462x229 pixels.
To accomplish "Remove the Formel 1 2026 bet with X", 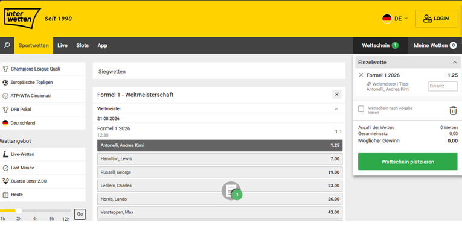I will tap(361, 75).
